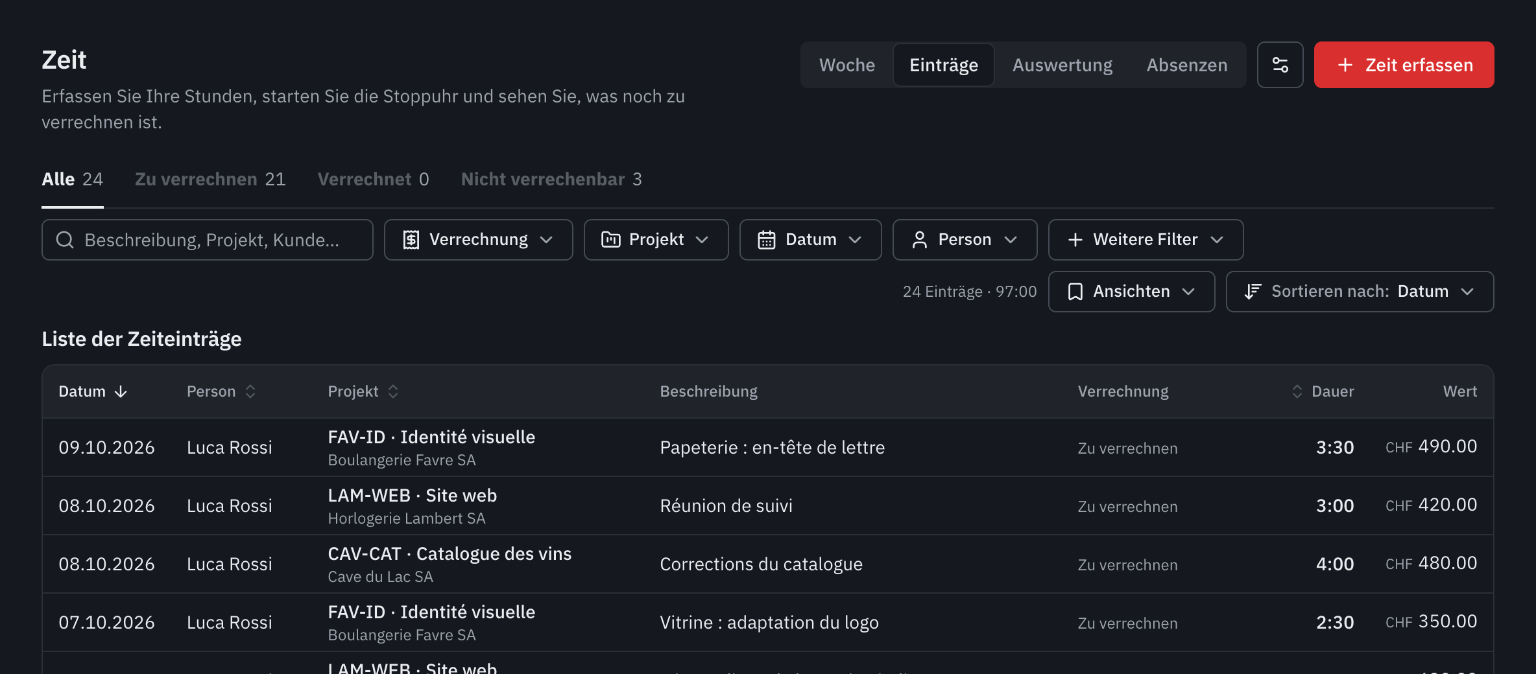The height and width of the screenshot is (674, 1536).
Task: Expand the Verrechnung filter dropdown
Action: pos(479,240)
